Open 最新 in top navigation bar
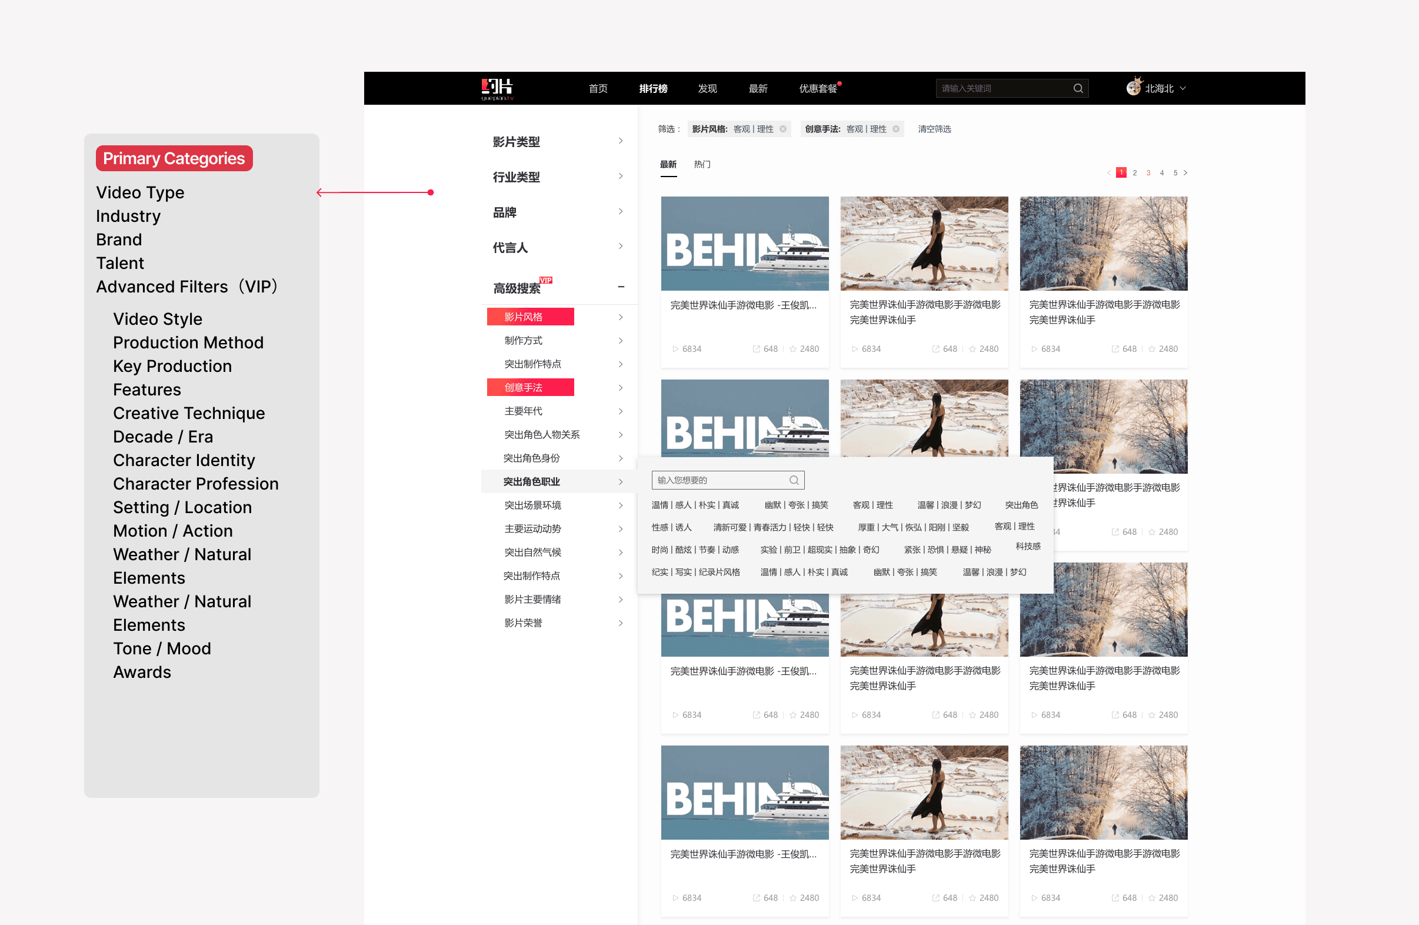The height and width of the screenshot is (925, 1419). click(x=758, y=88)
